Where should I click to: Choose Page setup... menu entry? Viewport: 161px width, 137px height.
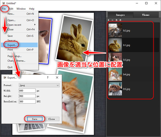pos(19,56)
